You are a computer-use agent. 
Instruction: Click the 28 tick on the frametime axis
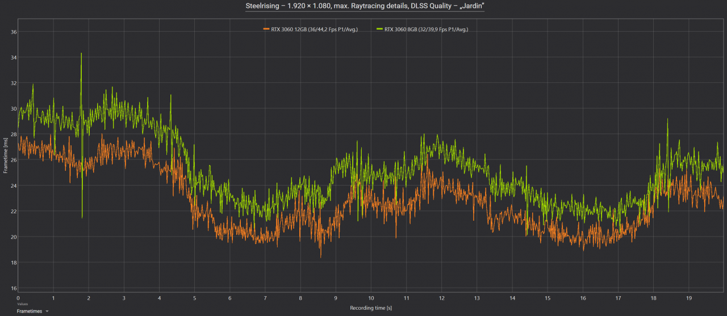[13, 134]
